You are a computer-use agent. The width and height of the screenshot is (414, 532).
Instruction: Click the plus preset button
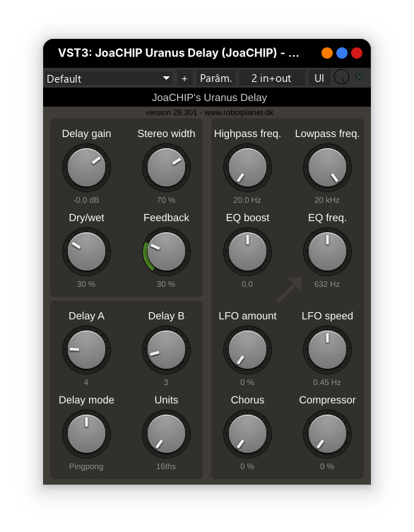pyautogui.click(x=184, y=78)
